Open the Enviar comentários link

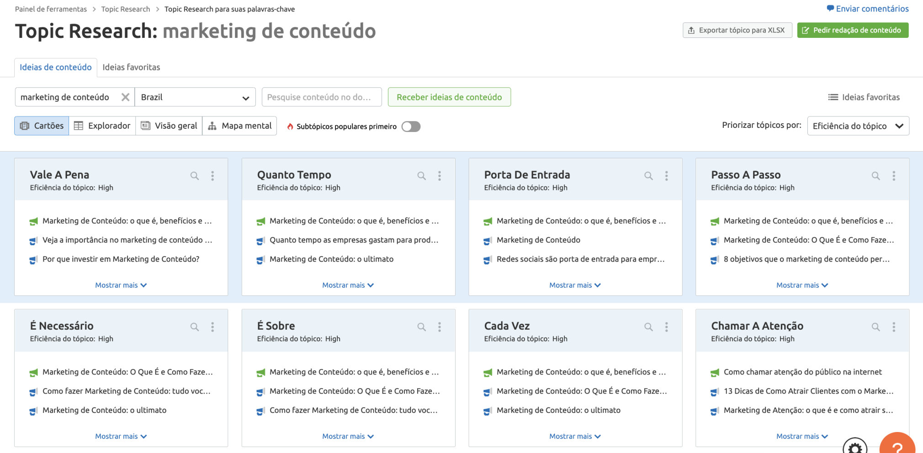click(868, 9)
